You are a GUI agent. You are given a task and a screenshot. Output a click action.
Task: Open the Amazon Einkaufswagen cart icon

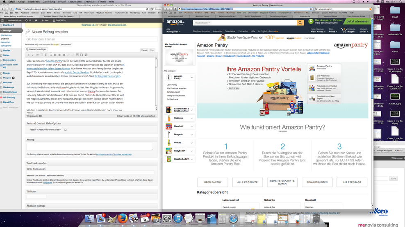coord(344,30)
